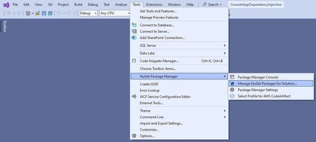Expand the New Project dropdown arrow
Image resolution: width=316 pixels, height=142 pixels.
tap(33, 13)
